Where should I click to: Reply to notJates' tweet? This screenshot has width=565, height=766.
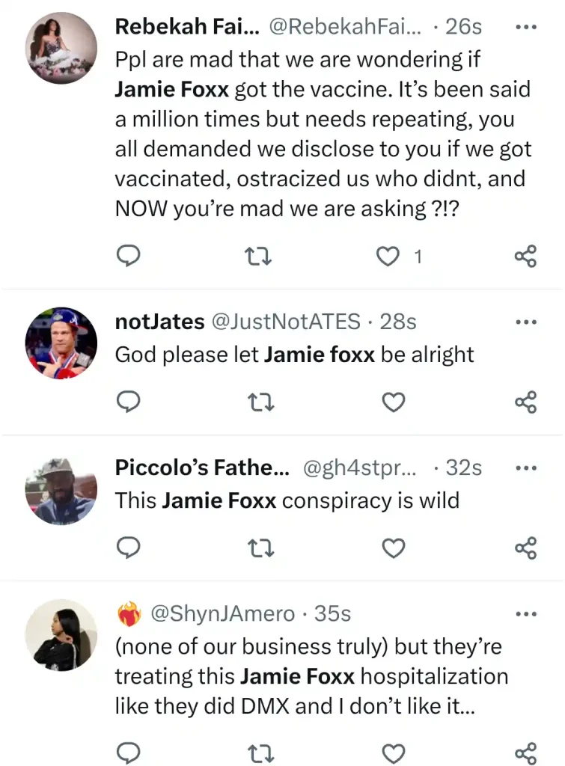(x=128, y=402)
